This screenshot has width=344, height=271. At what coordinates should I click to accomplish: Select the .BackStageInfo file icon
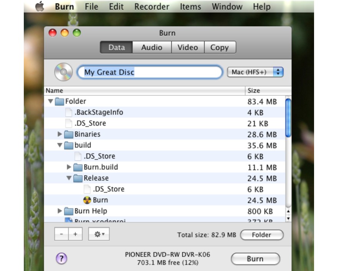point(68,112)
